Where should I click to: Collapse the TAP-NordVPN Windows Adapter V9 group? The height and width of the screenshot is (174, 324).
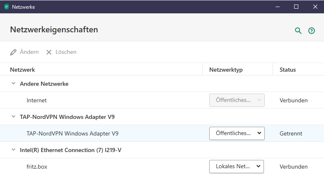tap(13, 117)
